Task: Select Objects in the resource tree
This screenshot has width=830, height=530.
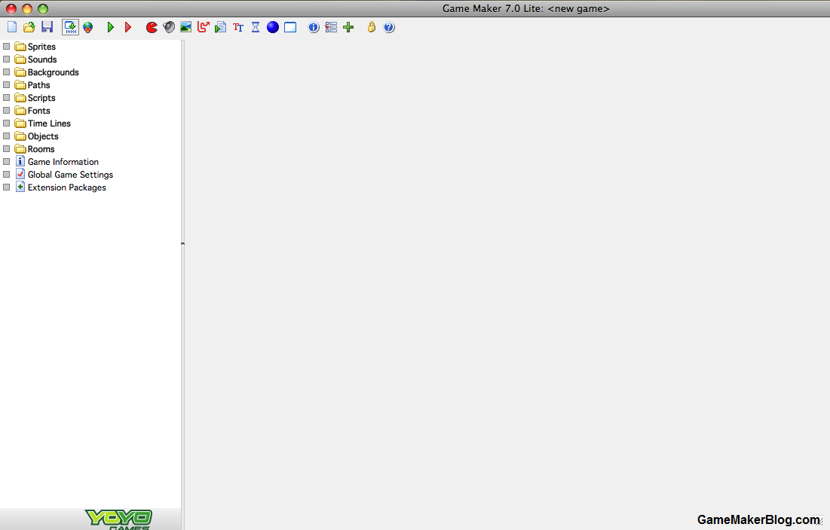Action: coord(43,136)
